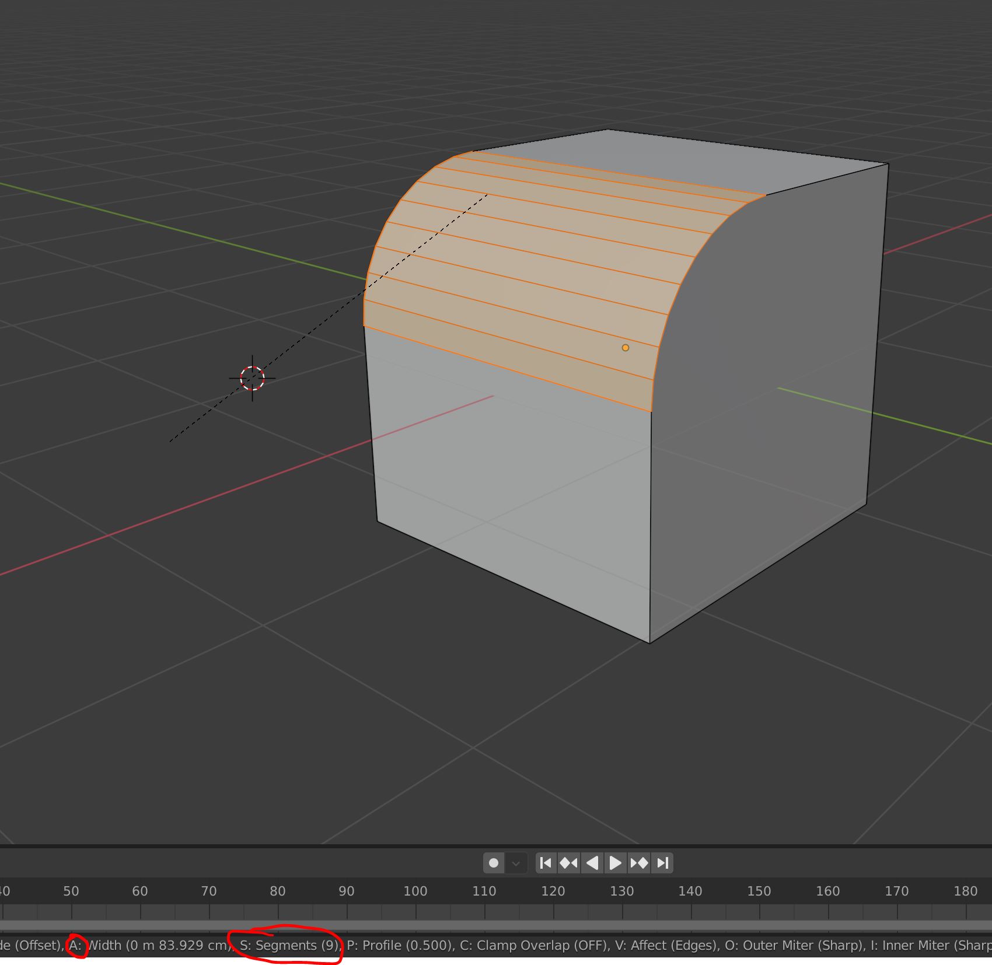Jump to the first frame
Viewport: 992px width, 965px height.
tap(546, 863)
